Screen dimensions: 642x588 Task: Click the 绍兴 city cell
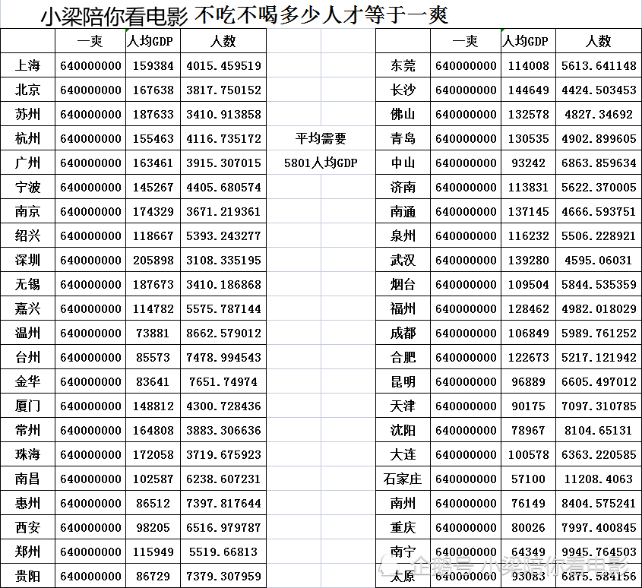pyautogui.click(x=28, y=235)
